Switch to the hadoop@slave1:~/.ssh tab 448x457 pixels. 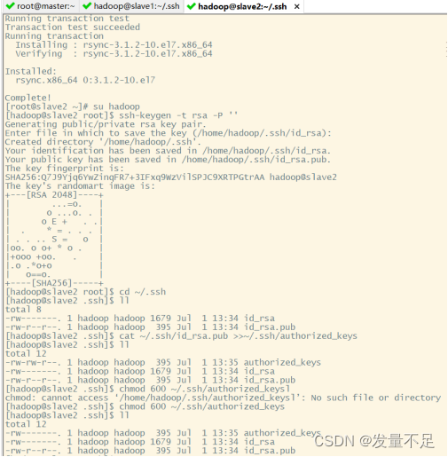(131, 6)
